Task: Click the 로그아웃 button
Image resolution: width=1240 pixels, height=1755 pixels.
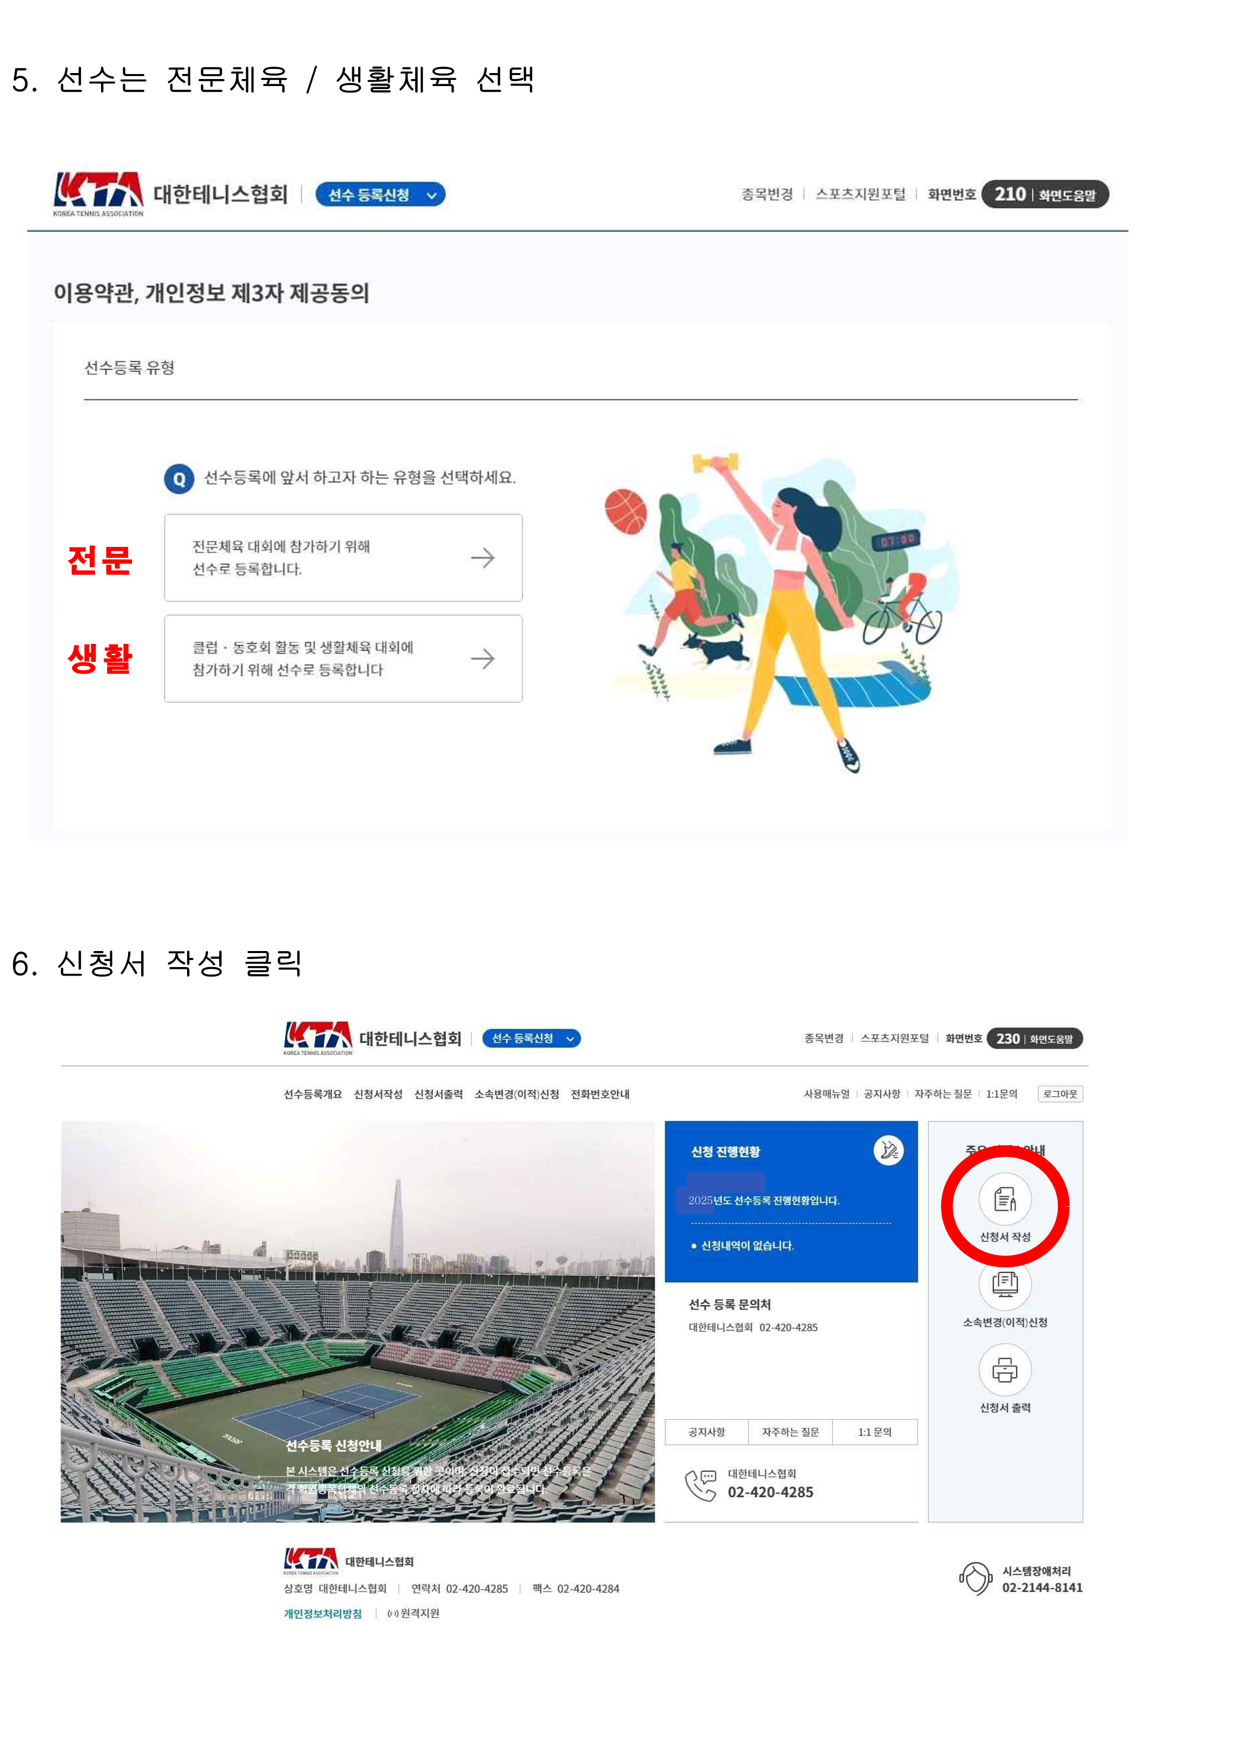Action: [x=1060, y=1094]
